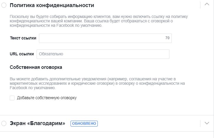Open the Экран «Благодарим» section header
This screenshot has height=138, width=214.
pos(37,123)
